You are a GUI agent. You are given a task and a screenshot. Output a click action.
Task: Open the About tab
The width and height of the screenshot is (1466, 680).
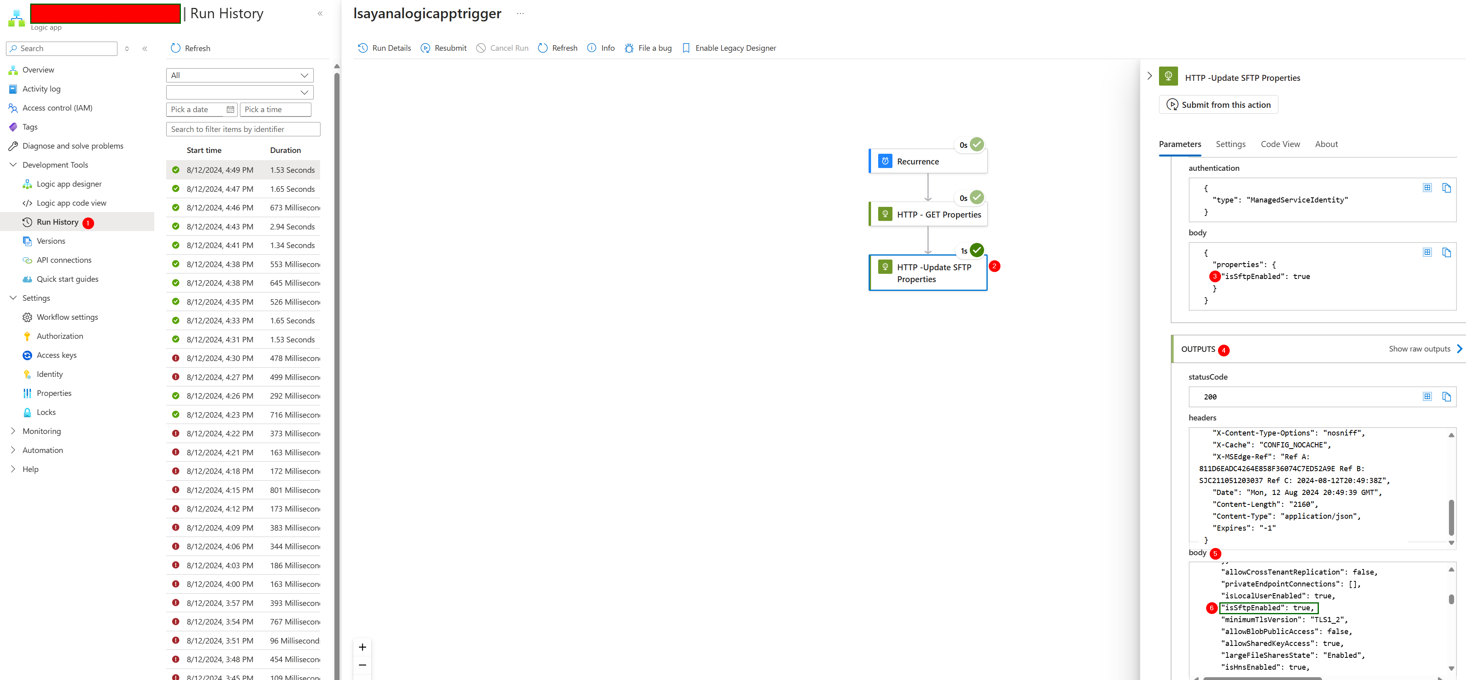click(x=1326, y=144)
